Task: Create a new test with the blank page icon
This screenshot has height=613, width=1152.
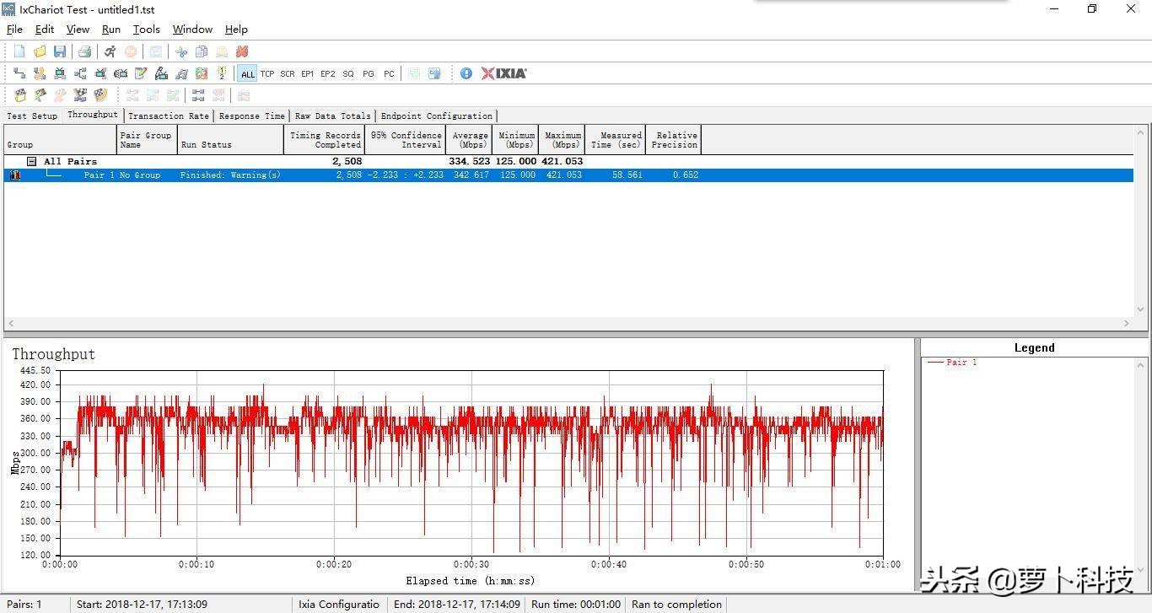Action: coord(19,51)
